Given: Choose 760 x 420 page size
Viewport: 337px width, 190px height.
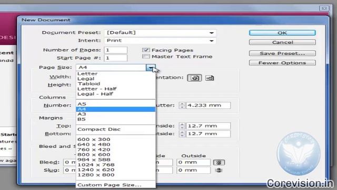Looking at the screenshot, I should click(116, 149).
